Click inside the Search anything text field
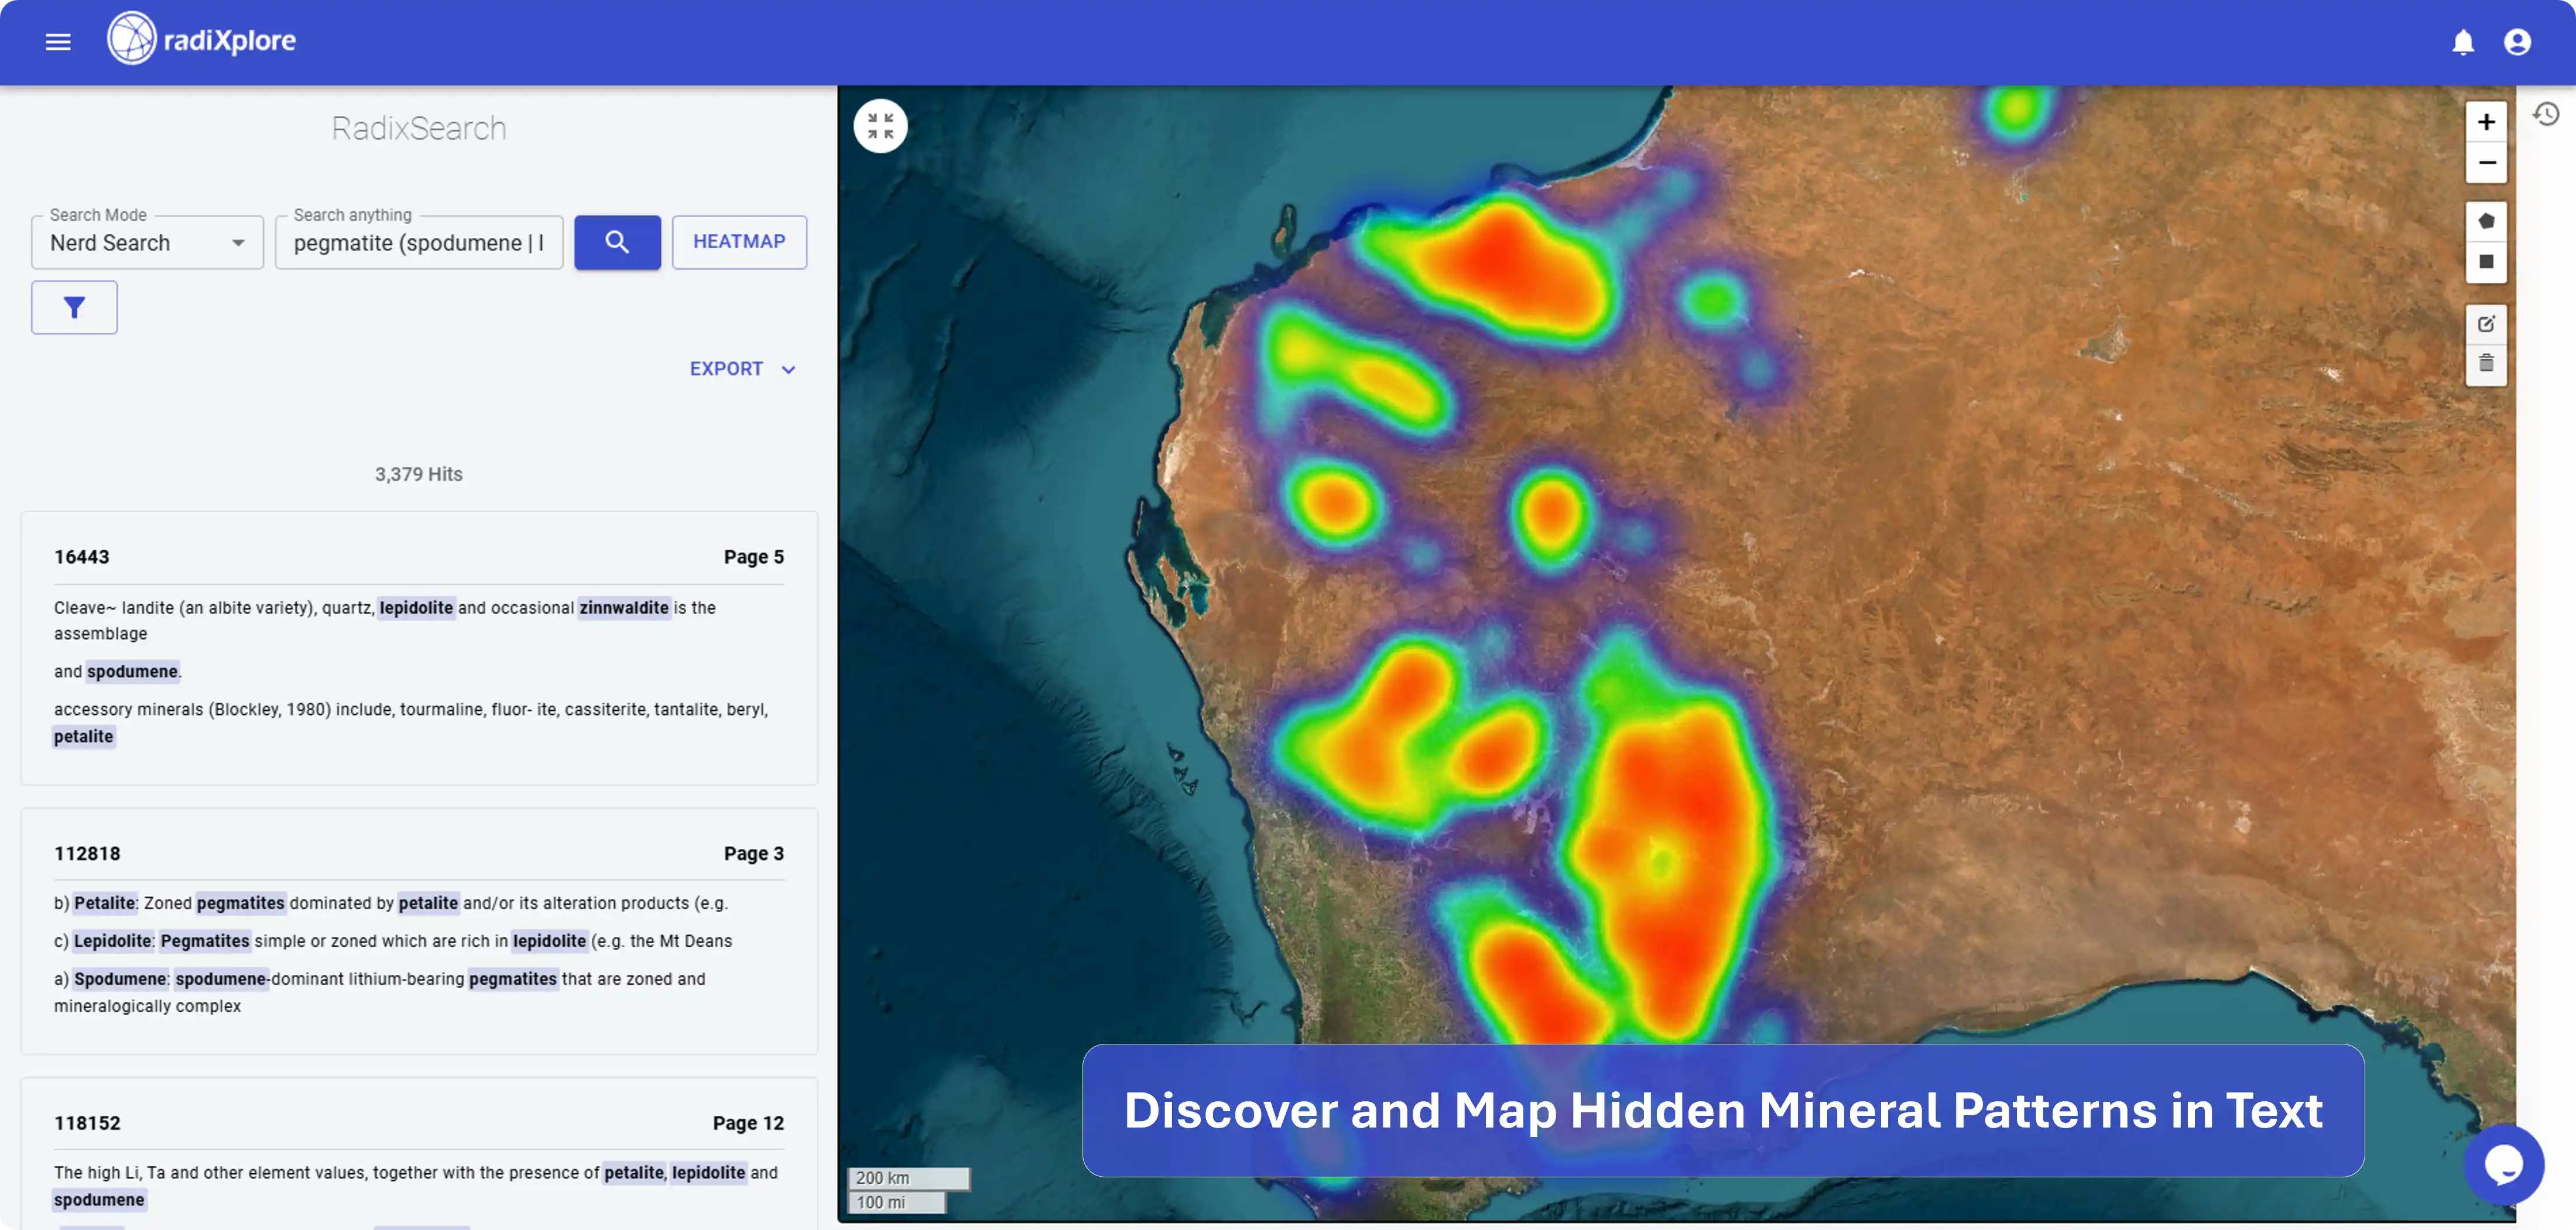The width and height of the screenshot is (2576, 1230). coord(419,242)
